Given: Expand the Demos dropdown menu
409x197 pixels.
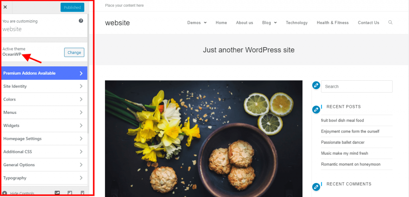Looking at the screenshot, I should point(197,23).
